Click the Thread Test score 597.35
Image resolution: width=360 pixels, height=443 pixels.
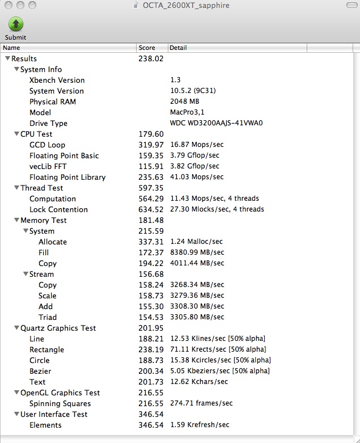coord(151,188)
